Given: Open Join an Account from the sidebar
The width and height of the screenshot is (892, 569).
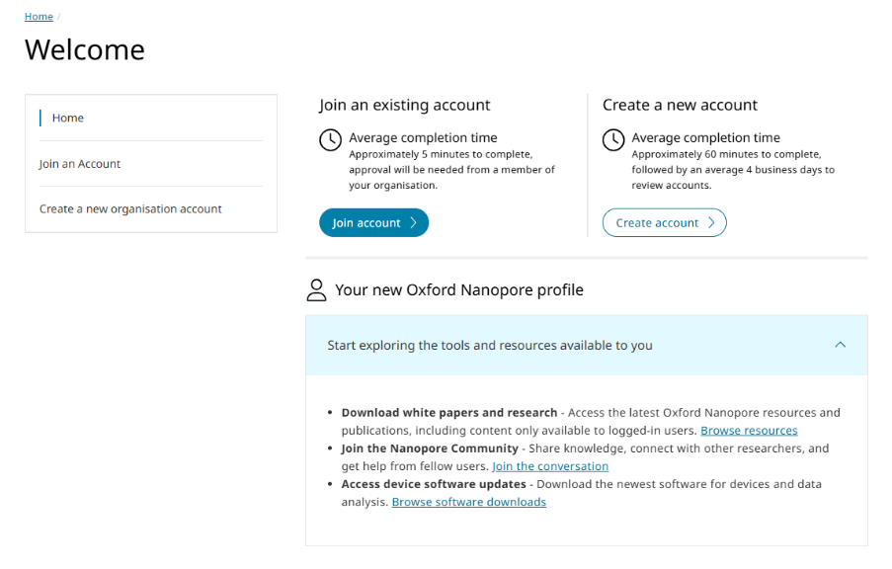Looking at the screenshot, I should pyautogui.click(x=80, y=164).
